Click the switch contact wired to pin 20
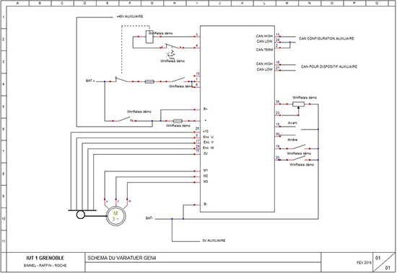 299,158
